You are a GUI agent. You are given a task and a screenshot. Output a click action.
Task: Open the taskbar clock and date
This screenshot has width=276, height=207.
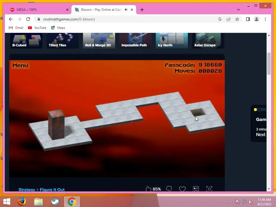(264, 202)
